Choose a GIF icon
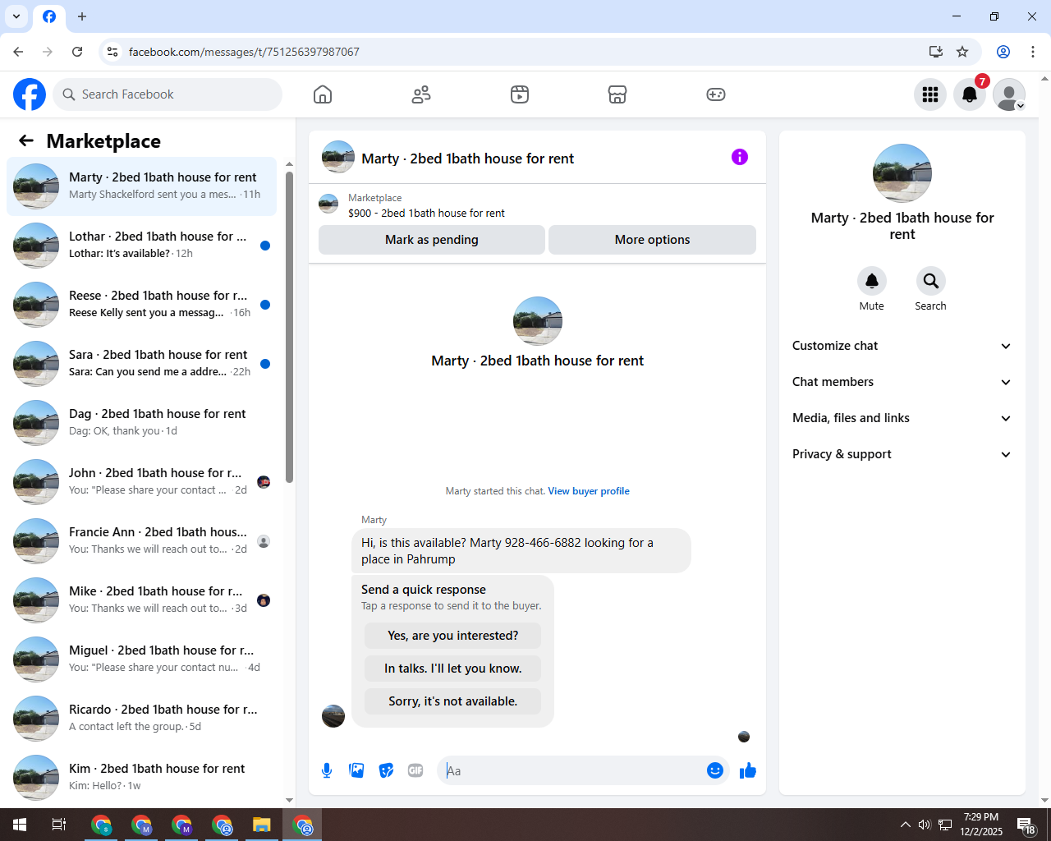 (415, 770)
